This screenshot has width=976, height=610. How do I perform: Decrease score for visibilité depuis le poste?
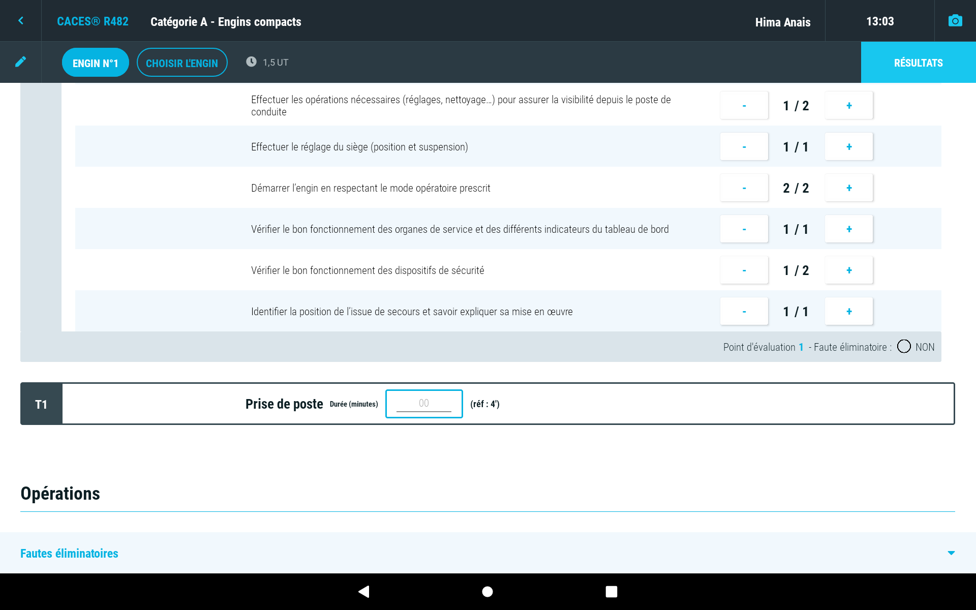click(744, 105)
